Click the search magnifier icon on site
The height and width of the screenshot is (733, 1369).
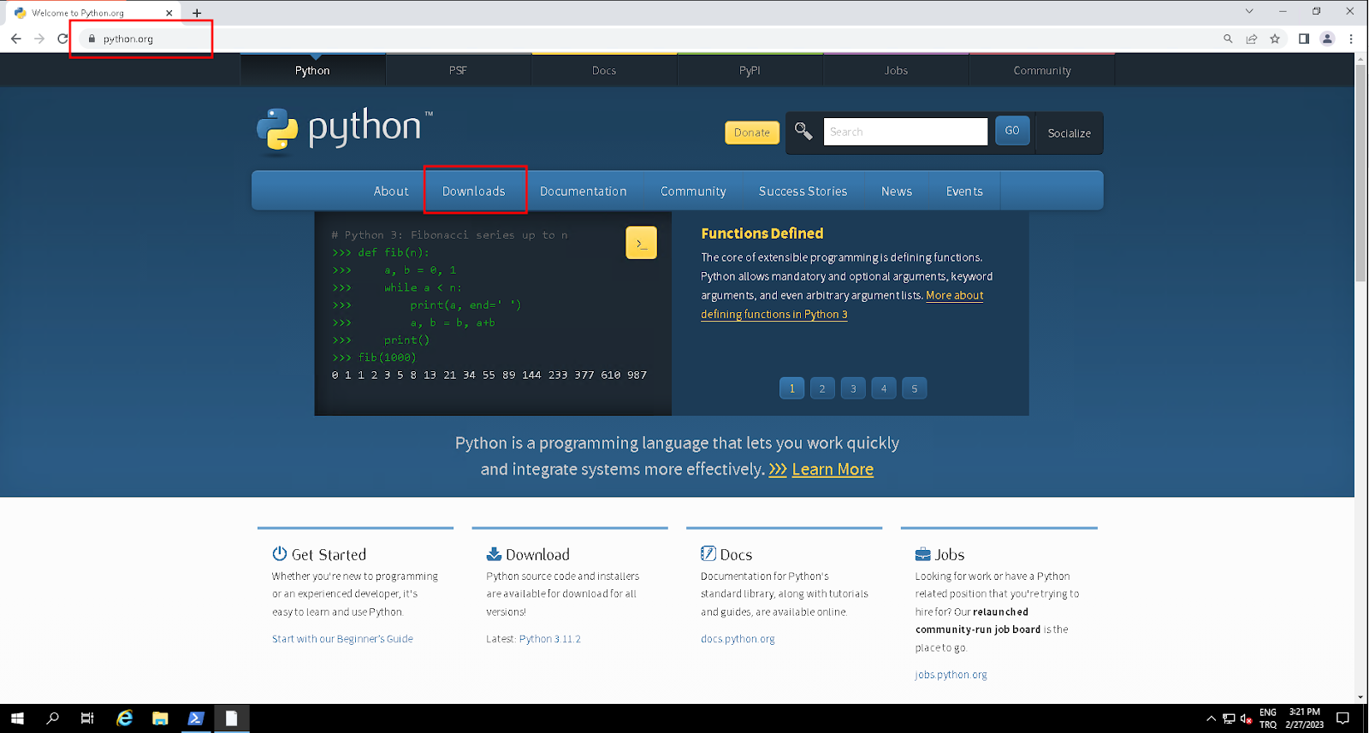(803, 131)
